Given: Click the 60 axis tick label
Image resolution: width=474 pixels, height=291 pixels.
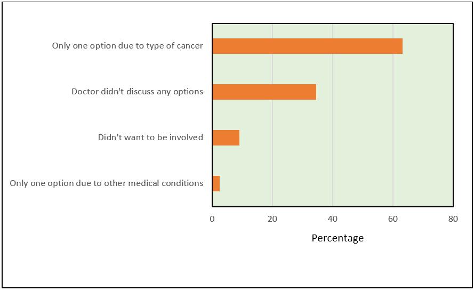Looking at the screenshot, I should tap(393, 219).
